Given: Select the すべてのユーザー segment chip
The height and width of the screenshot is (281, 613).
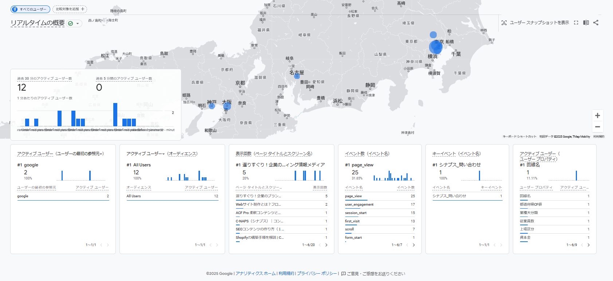Looking at the screenshot, I should click(x=30, y=9).
